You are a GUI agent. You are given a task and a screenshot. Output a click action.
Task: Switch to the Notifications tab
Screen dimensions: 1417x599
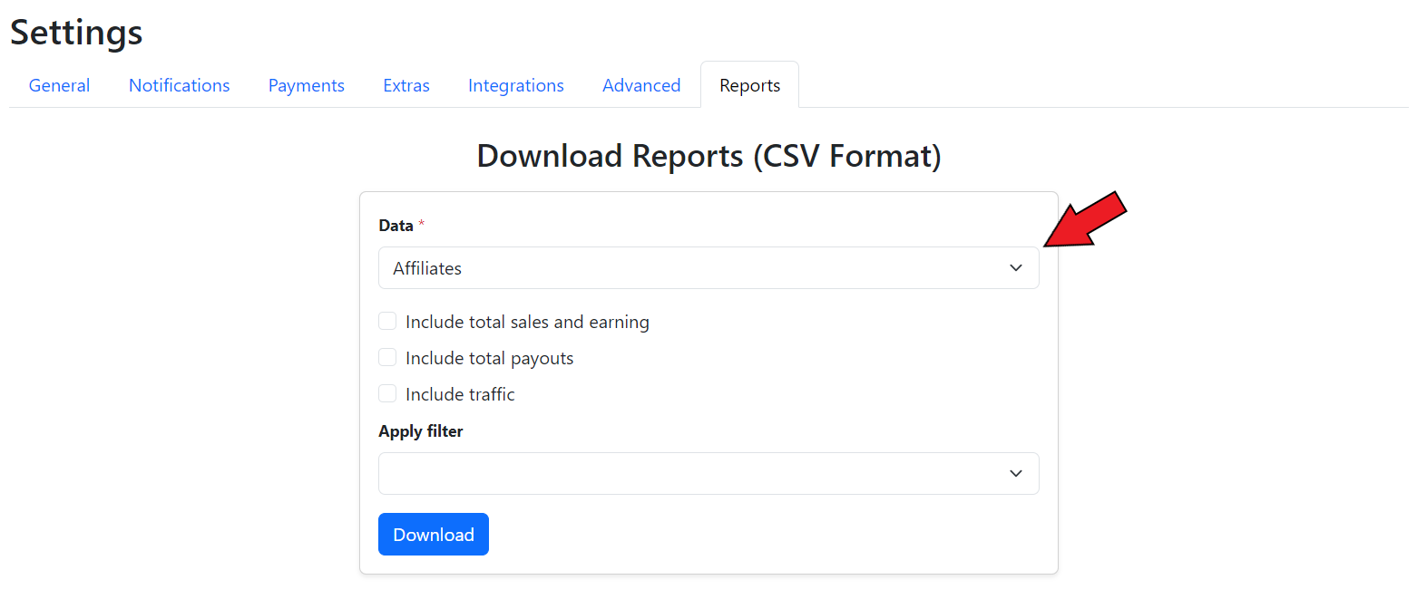tap(179, 85)
